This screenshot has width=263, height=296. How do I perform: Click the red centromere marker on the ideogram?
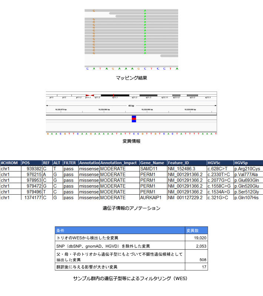click(x=89, y=95)
